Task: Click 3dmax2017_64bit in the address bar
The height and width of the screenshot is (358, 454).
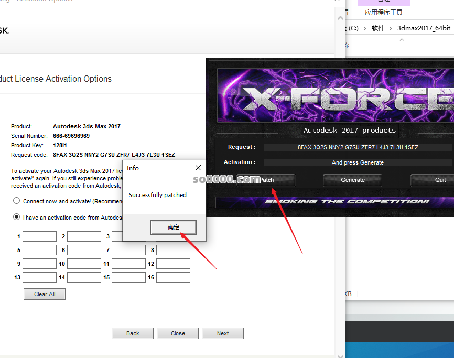Action: [424, 28]
